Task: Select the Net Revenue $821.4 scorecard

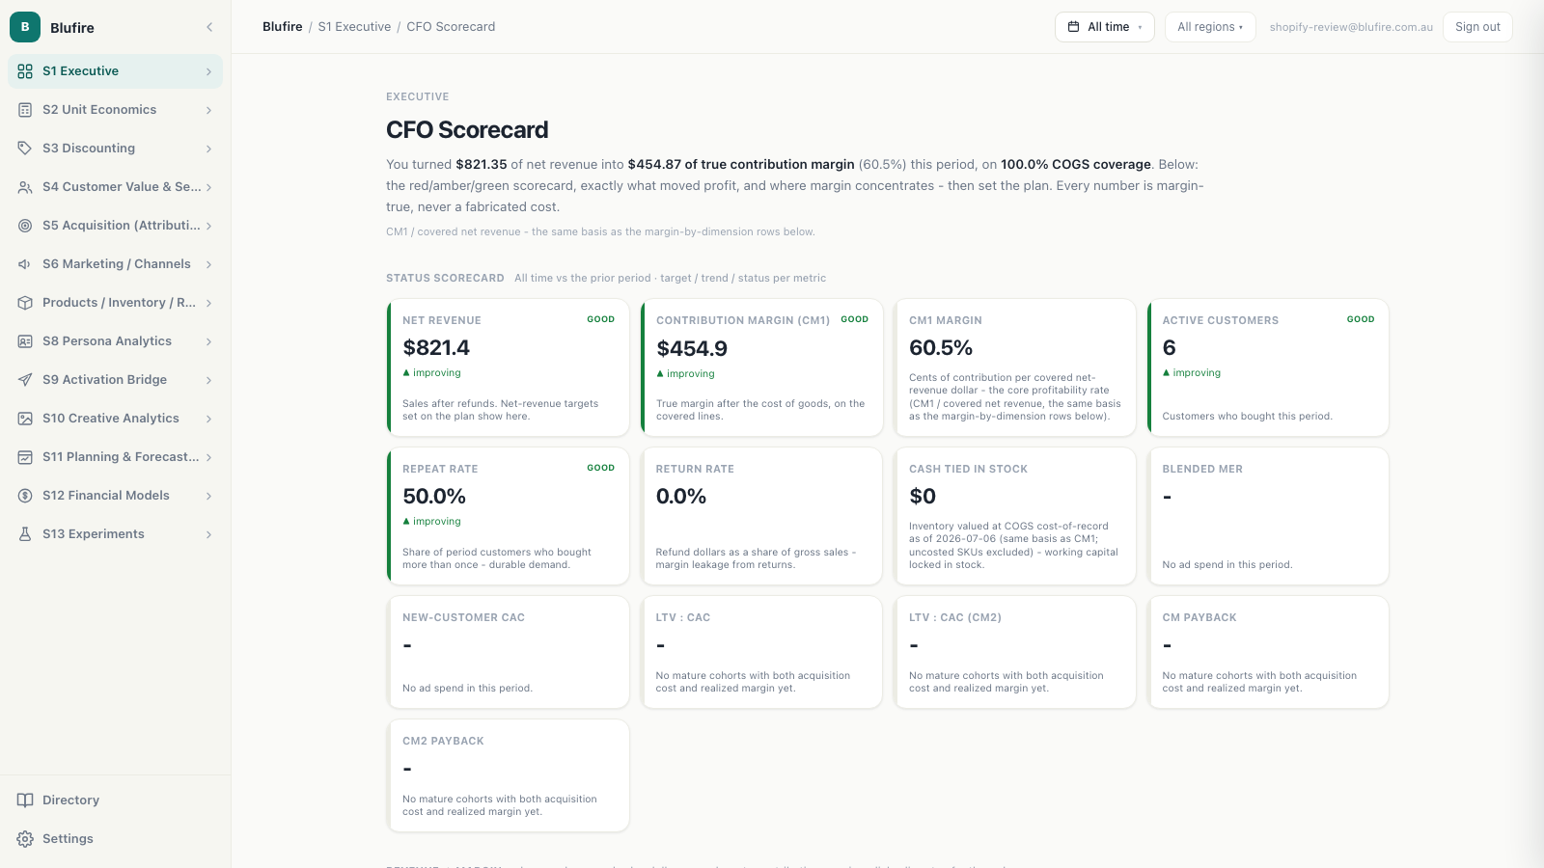Action: pos(509,367)
